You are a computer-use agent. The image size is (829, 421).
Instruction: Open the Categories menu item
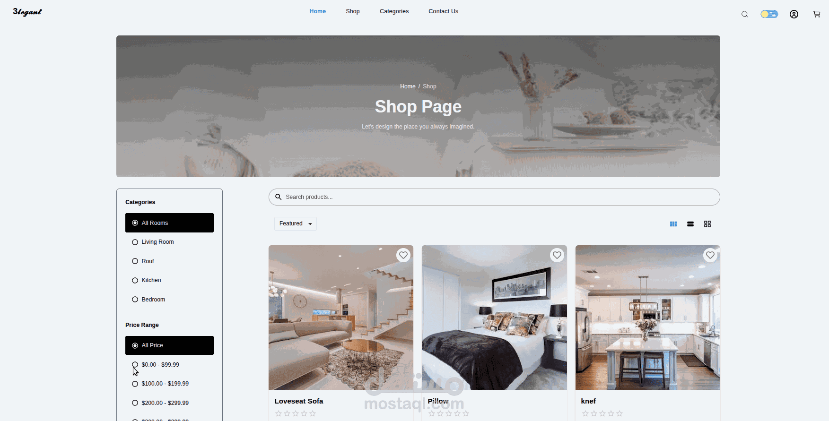point(394,11)
